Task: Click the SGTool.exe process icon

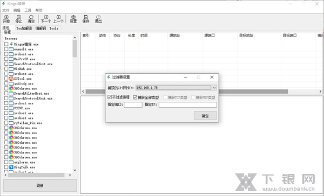Action: point(11,79)
